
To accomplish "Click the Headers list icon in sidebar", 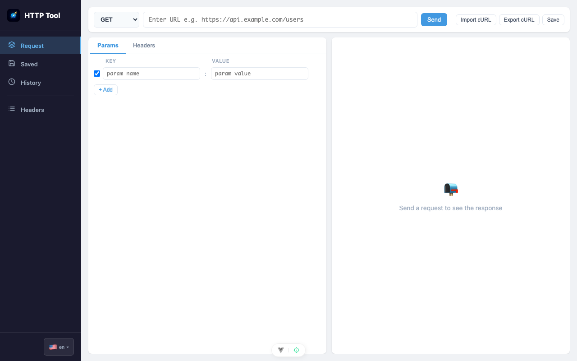I will [x=12, y=109].
